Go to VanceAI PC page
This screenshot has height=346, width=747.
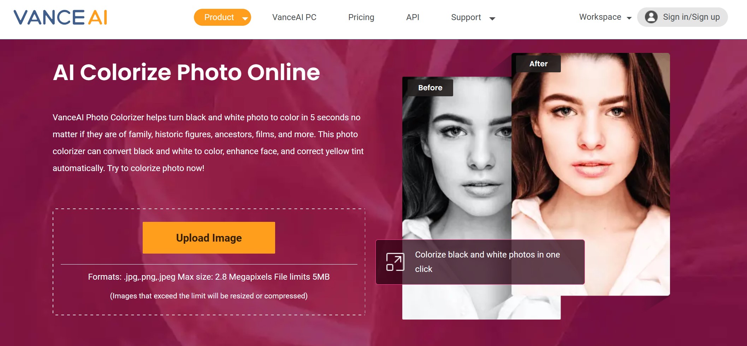click(294, 17)
